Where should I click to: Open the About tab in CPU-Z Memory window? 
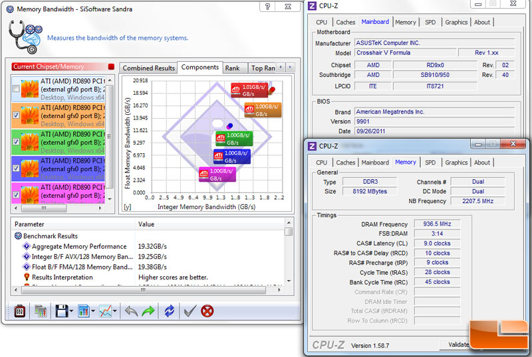coord(481,163)
